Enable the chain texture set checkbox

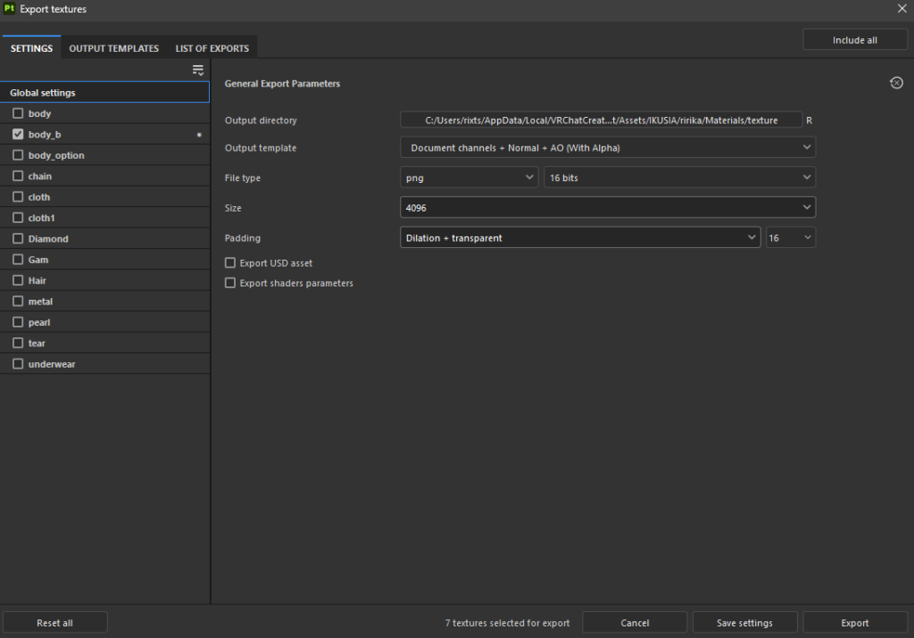(x=18, y=176)
